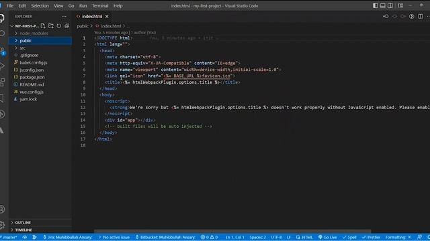Click the New File icon in Explorer
430x241 pixels.
tap(43, 26)
